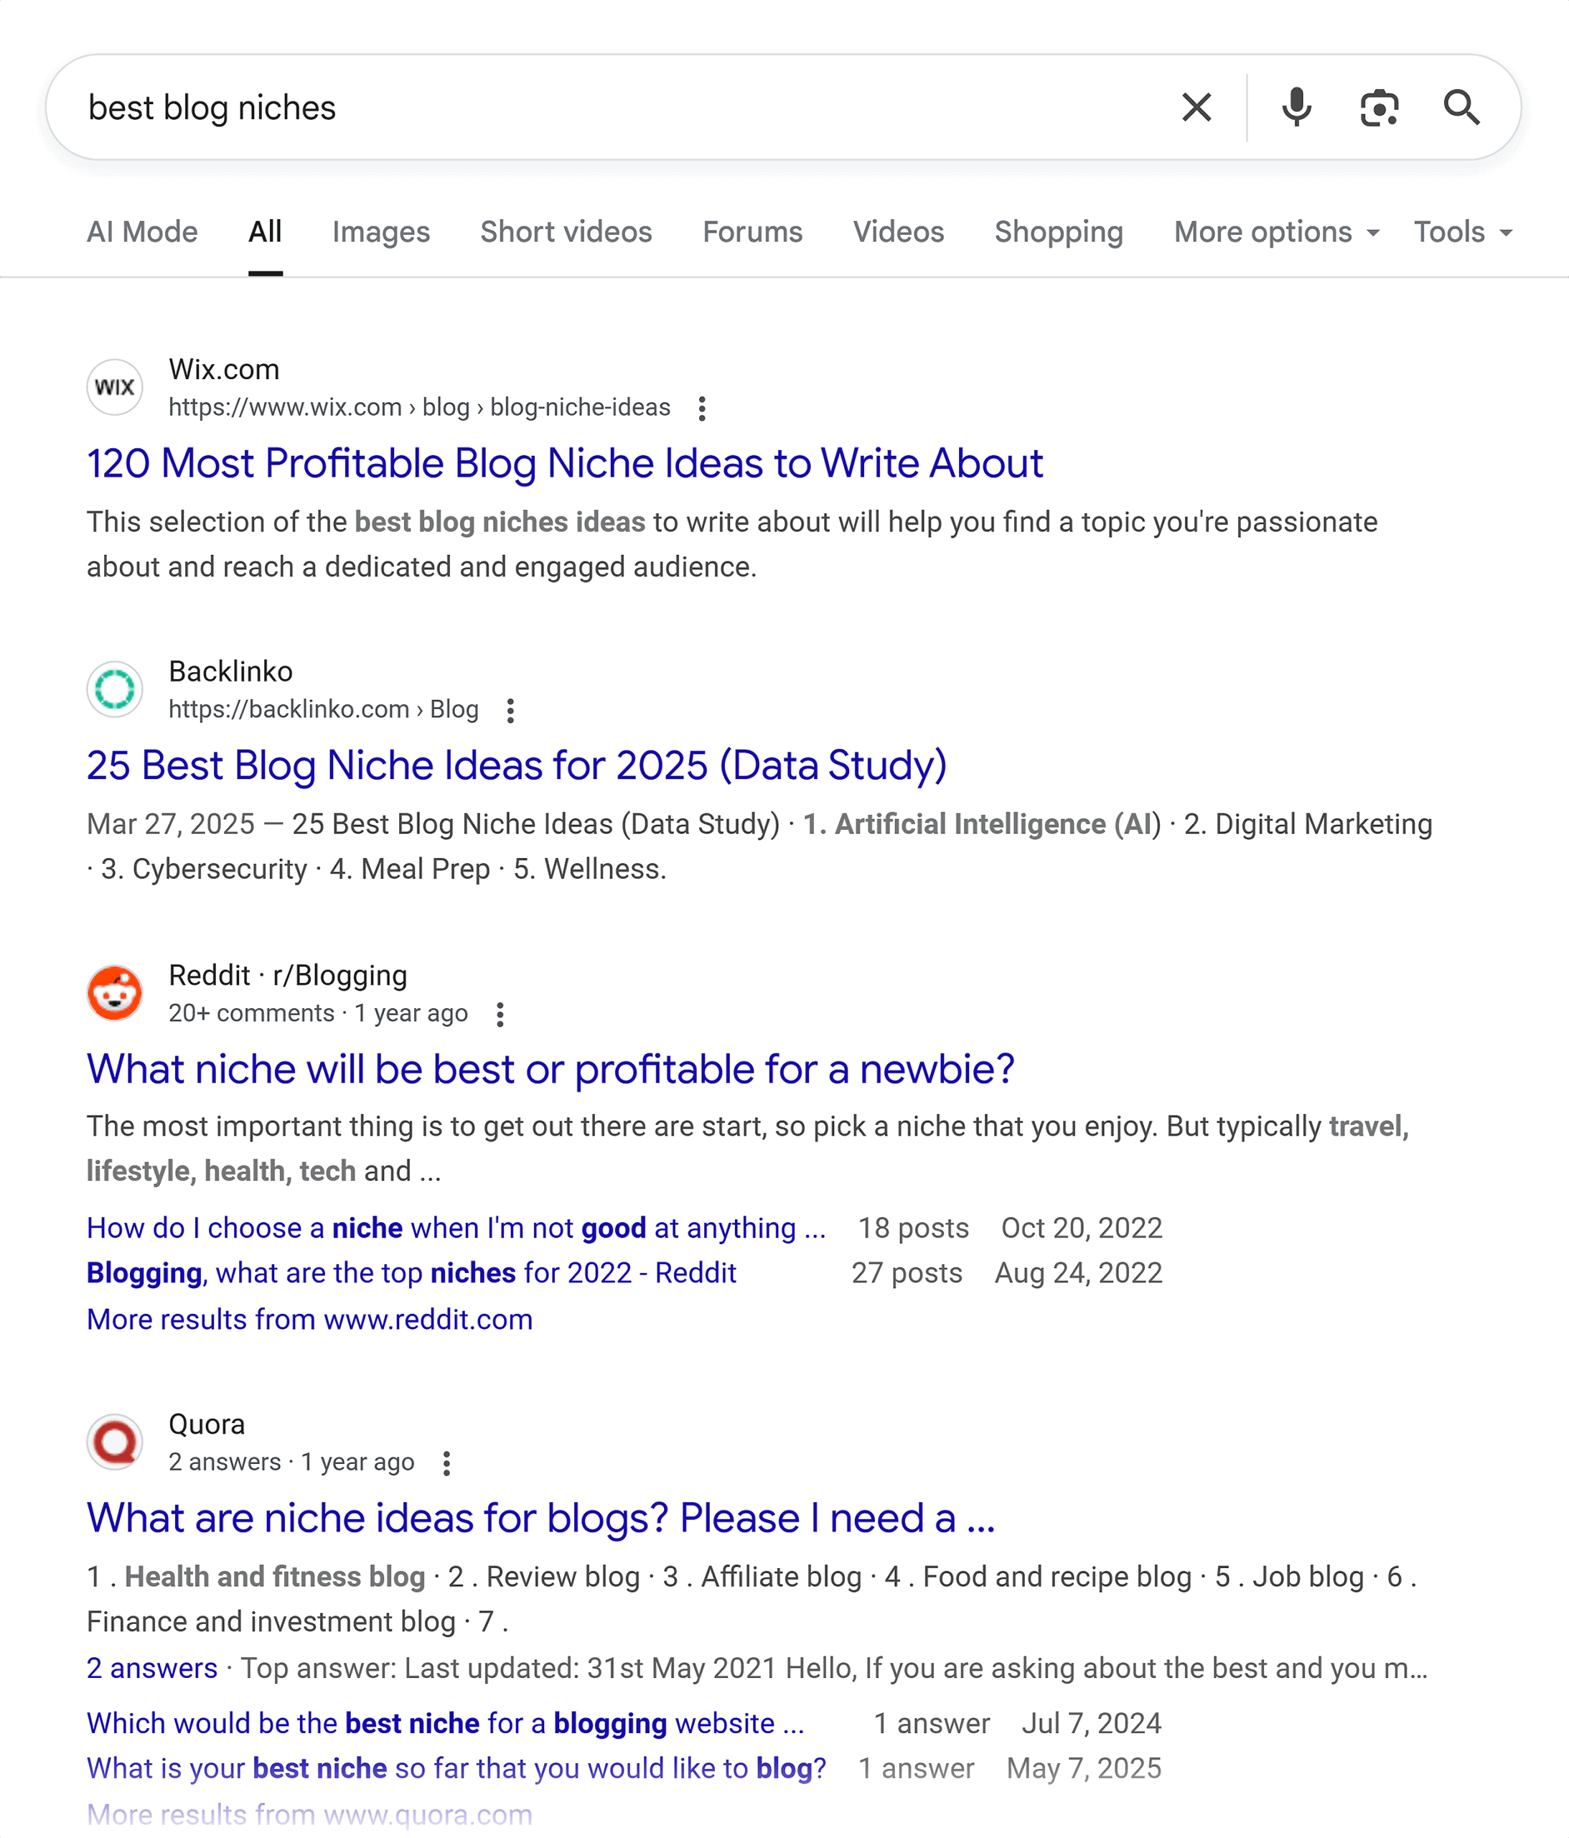Click the '2 answers' link under Quora result
The height and width of the screenshot is (1838, 1569).
[x=151, y=1668]
